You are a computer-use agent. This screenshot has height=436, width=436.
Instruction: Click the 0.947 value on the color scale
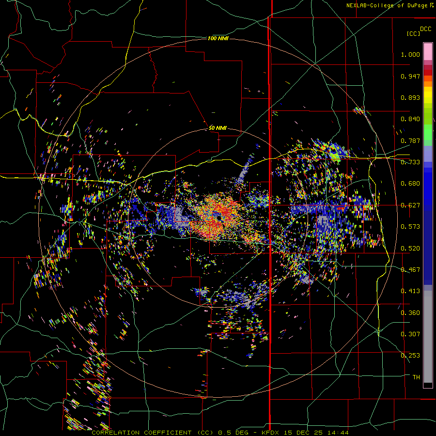click(x=410, y=76)
